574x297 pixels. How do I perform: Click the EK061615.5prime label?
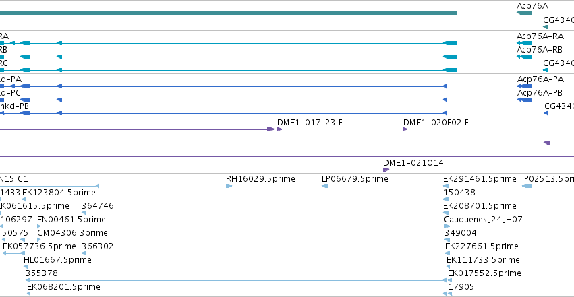34,206
